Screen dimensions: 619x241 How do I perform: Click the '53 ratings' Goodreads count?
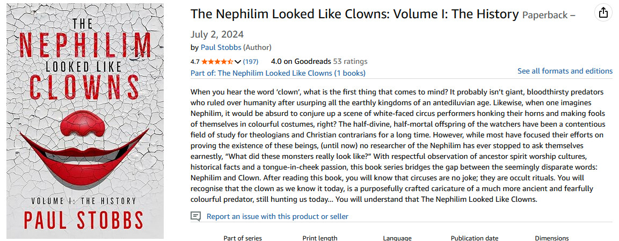(x=350, y=61)
